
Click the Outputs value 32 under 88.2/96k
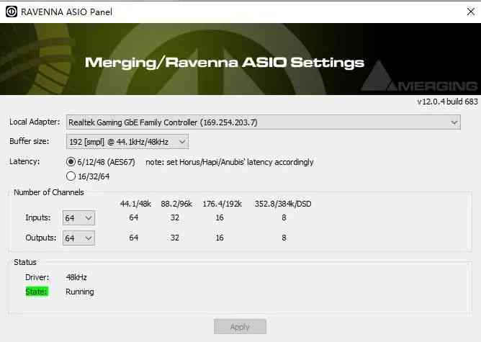[x=174, y=238]
